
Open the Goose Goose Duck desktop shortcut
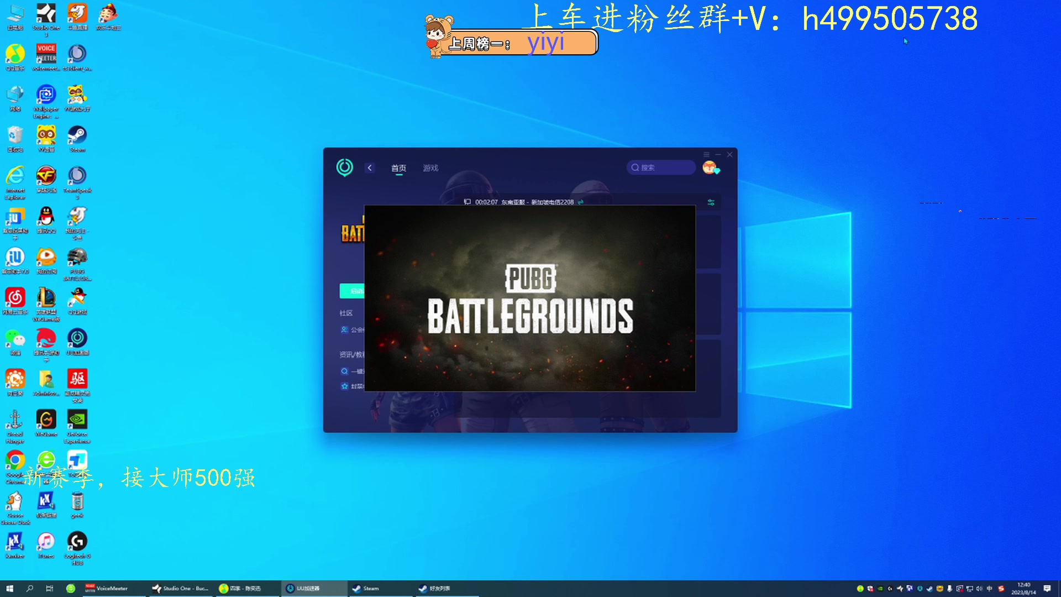15,508
